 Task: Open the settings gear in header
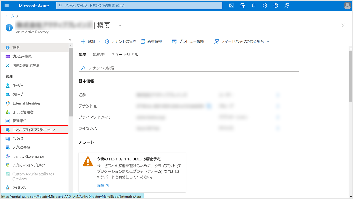pos(265,6)
